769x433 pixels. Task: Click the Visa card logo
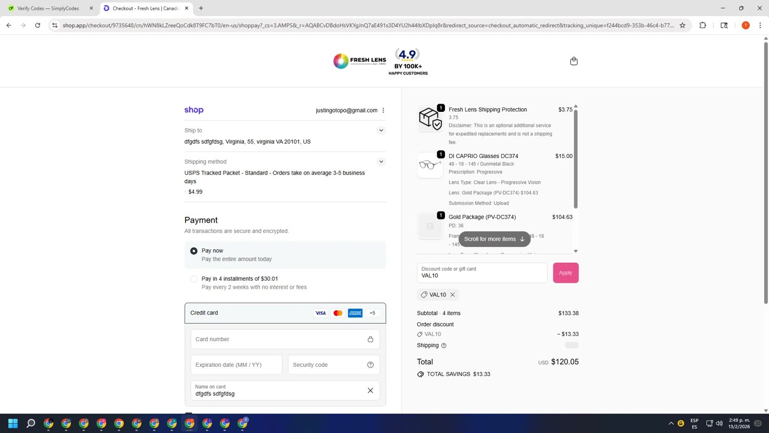point(320,313)
